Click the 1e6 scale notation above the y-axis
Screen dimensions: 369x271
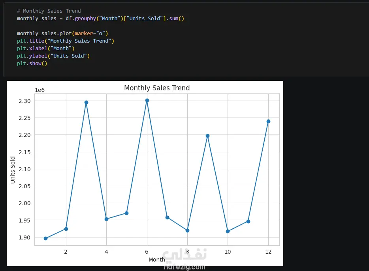(x=40, y=90)
